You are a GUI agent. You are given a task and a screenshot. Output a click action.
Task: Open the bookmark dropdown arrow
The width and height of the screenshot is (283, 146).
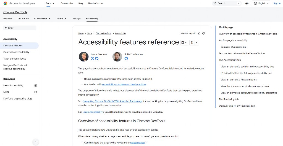(186, 43)
